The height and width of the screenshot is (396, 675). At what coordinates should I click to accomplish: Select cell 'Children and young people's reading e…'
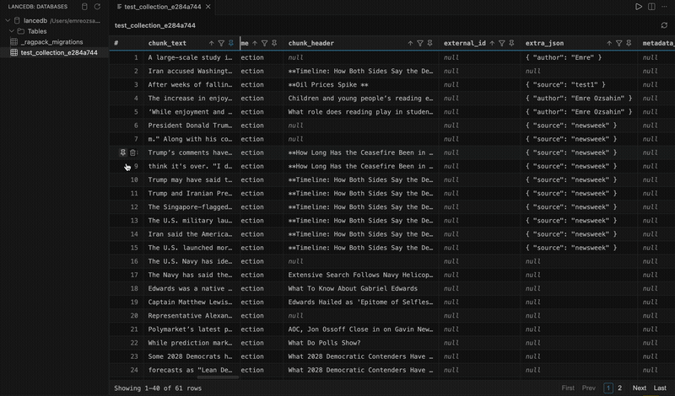360,99
